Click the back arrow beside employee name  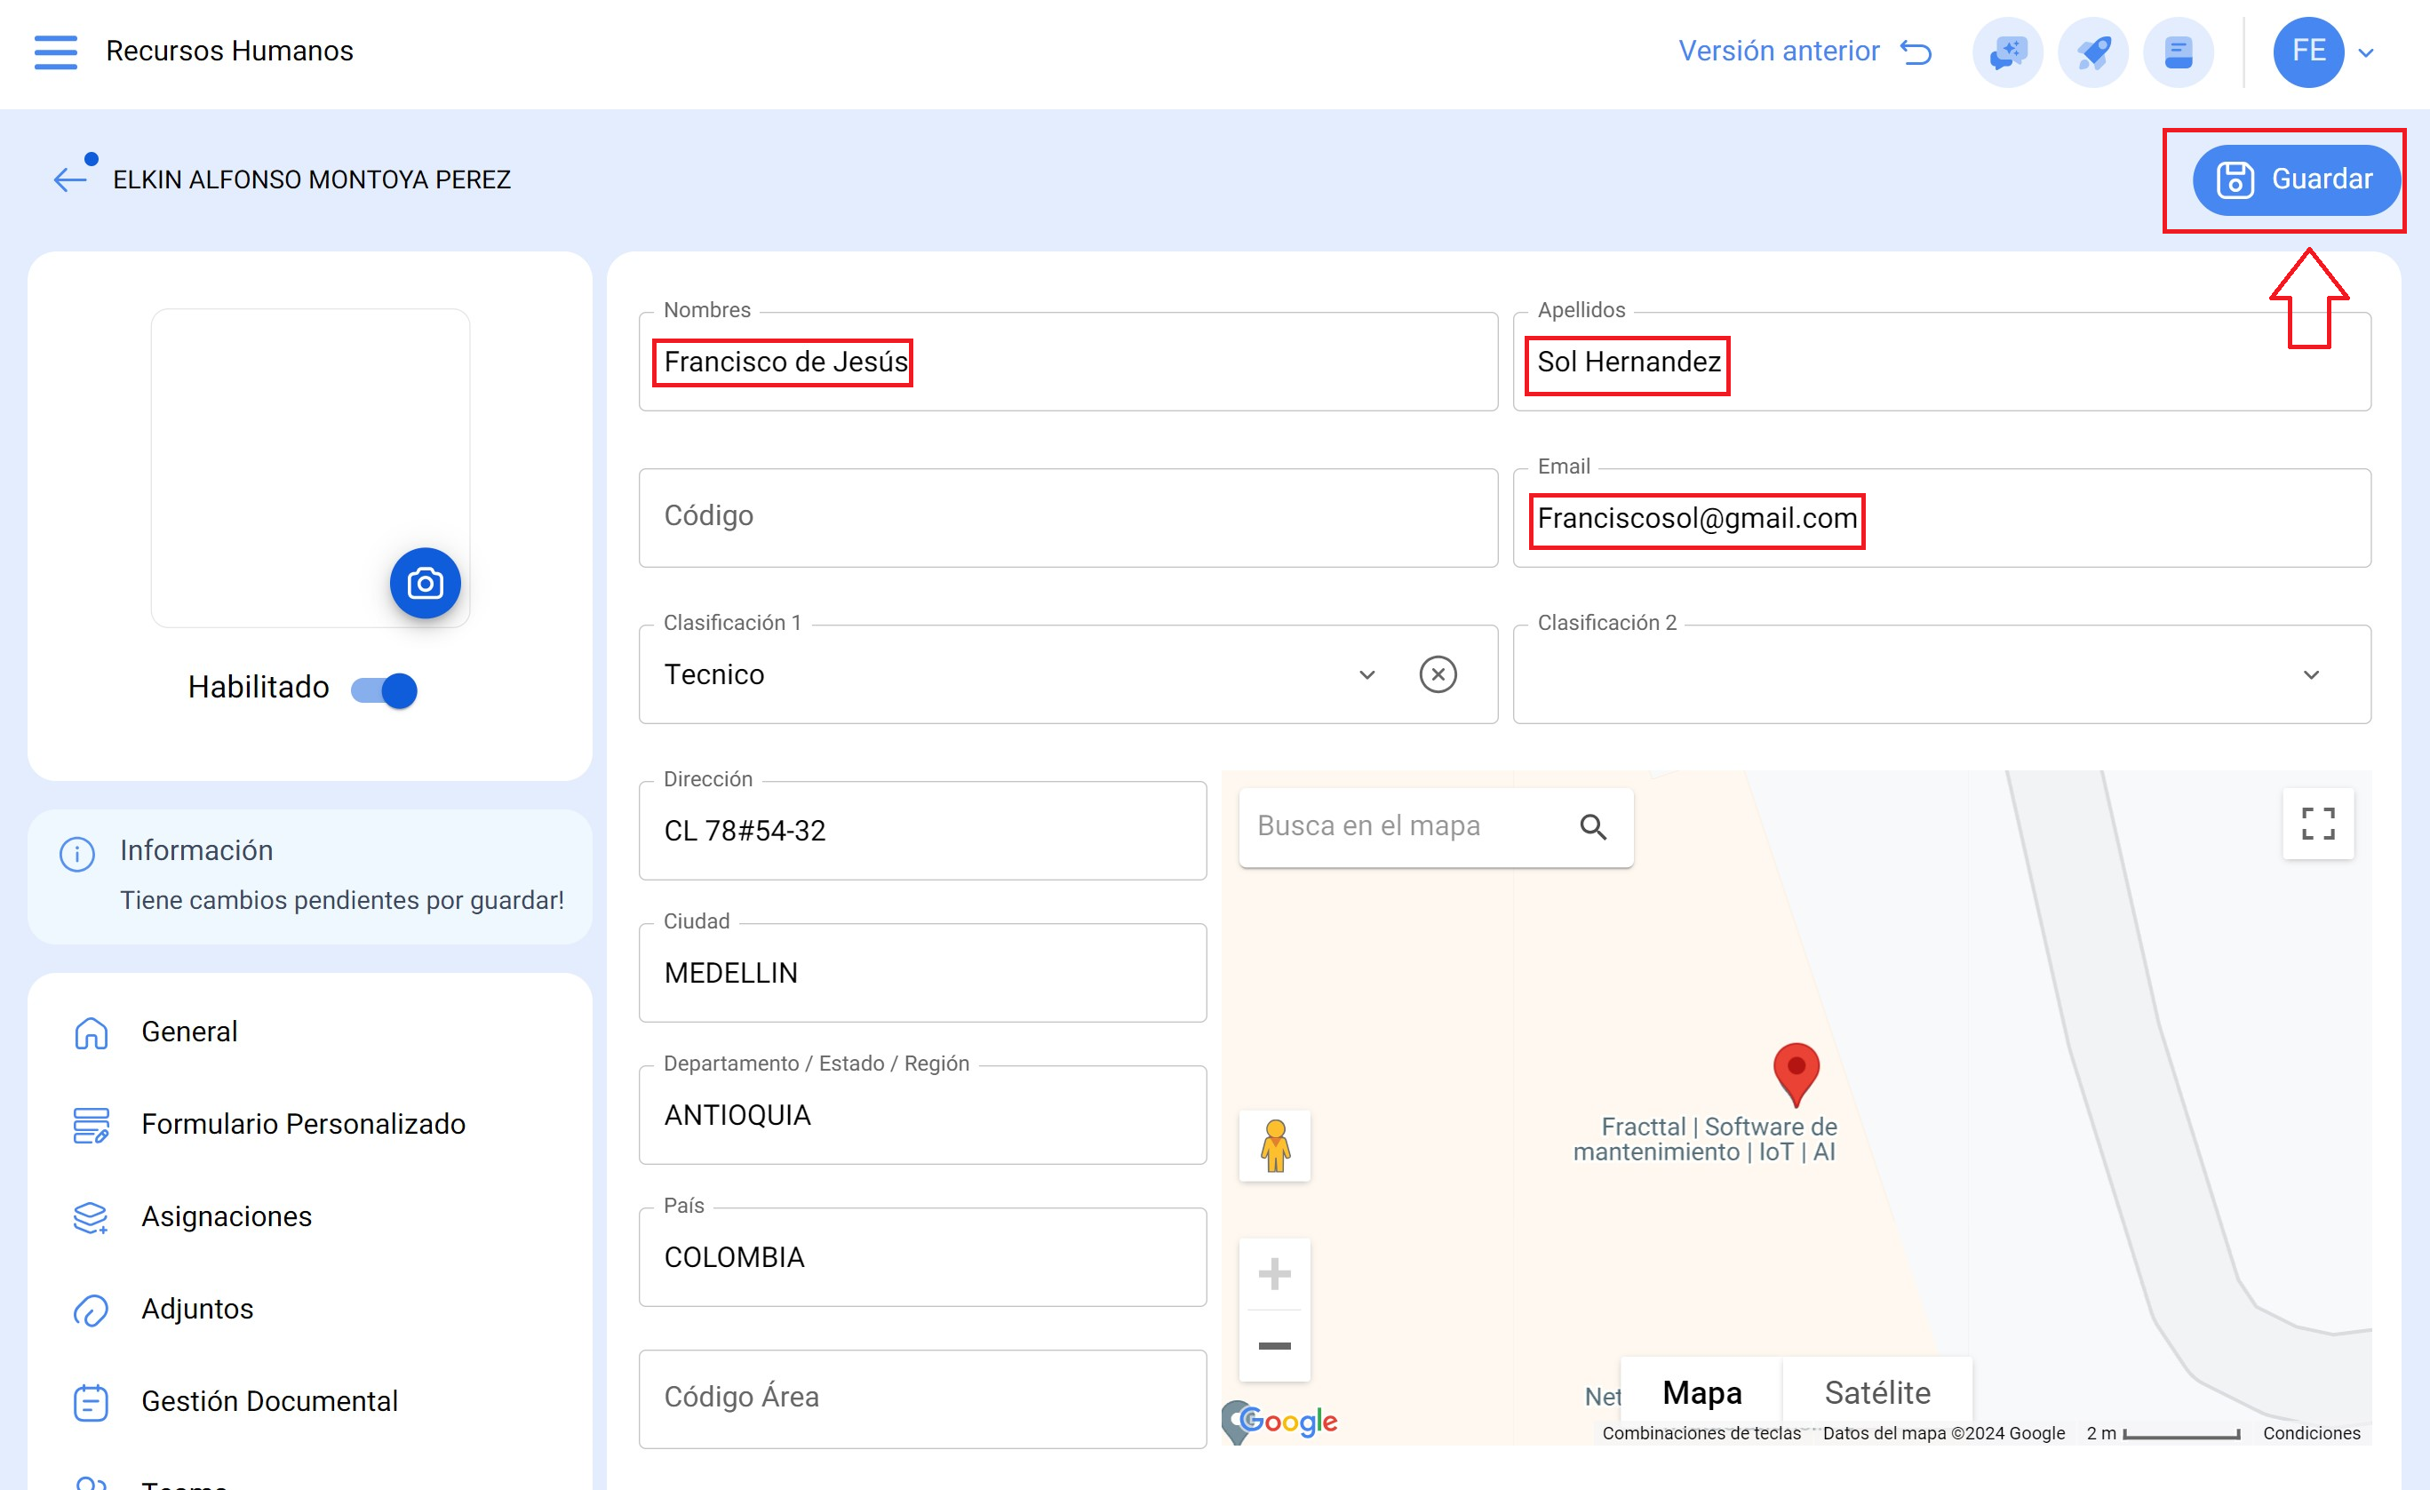71,179
